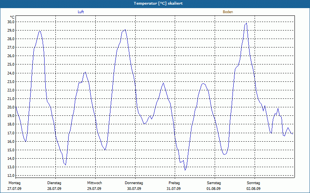This screenshot has width=310, height=193.
Task: Click the date 28.07.09
Action: [x=54, y=189]
